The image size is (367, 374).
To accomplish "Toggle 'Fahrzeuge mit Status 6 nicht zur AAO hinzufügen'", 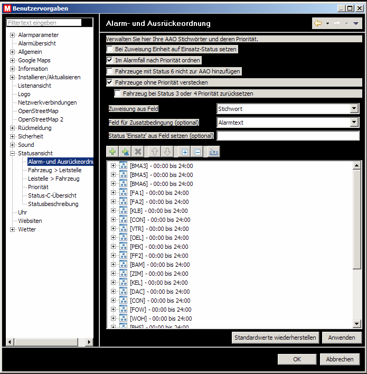I will coord(110,71).
